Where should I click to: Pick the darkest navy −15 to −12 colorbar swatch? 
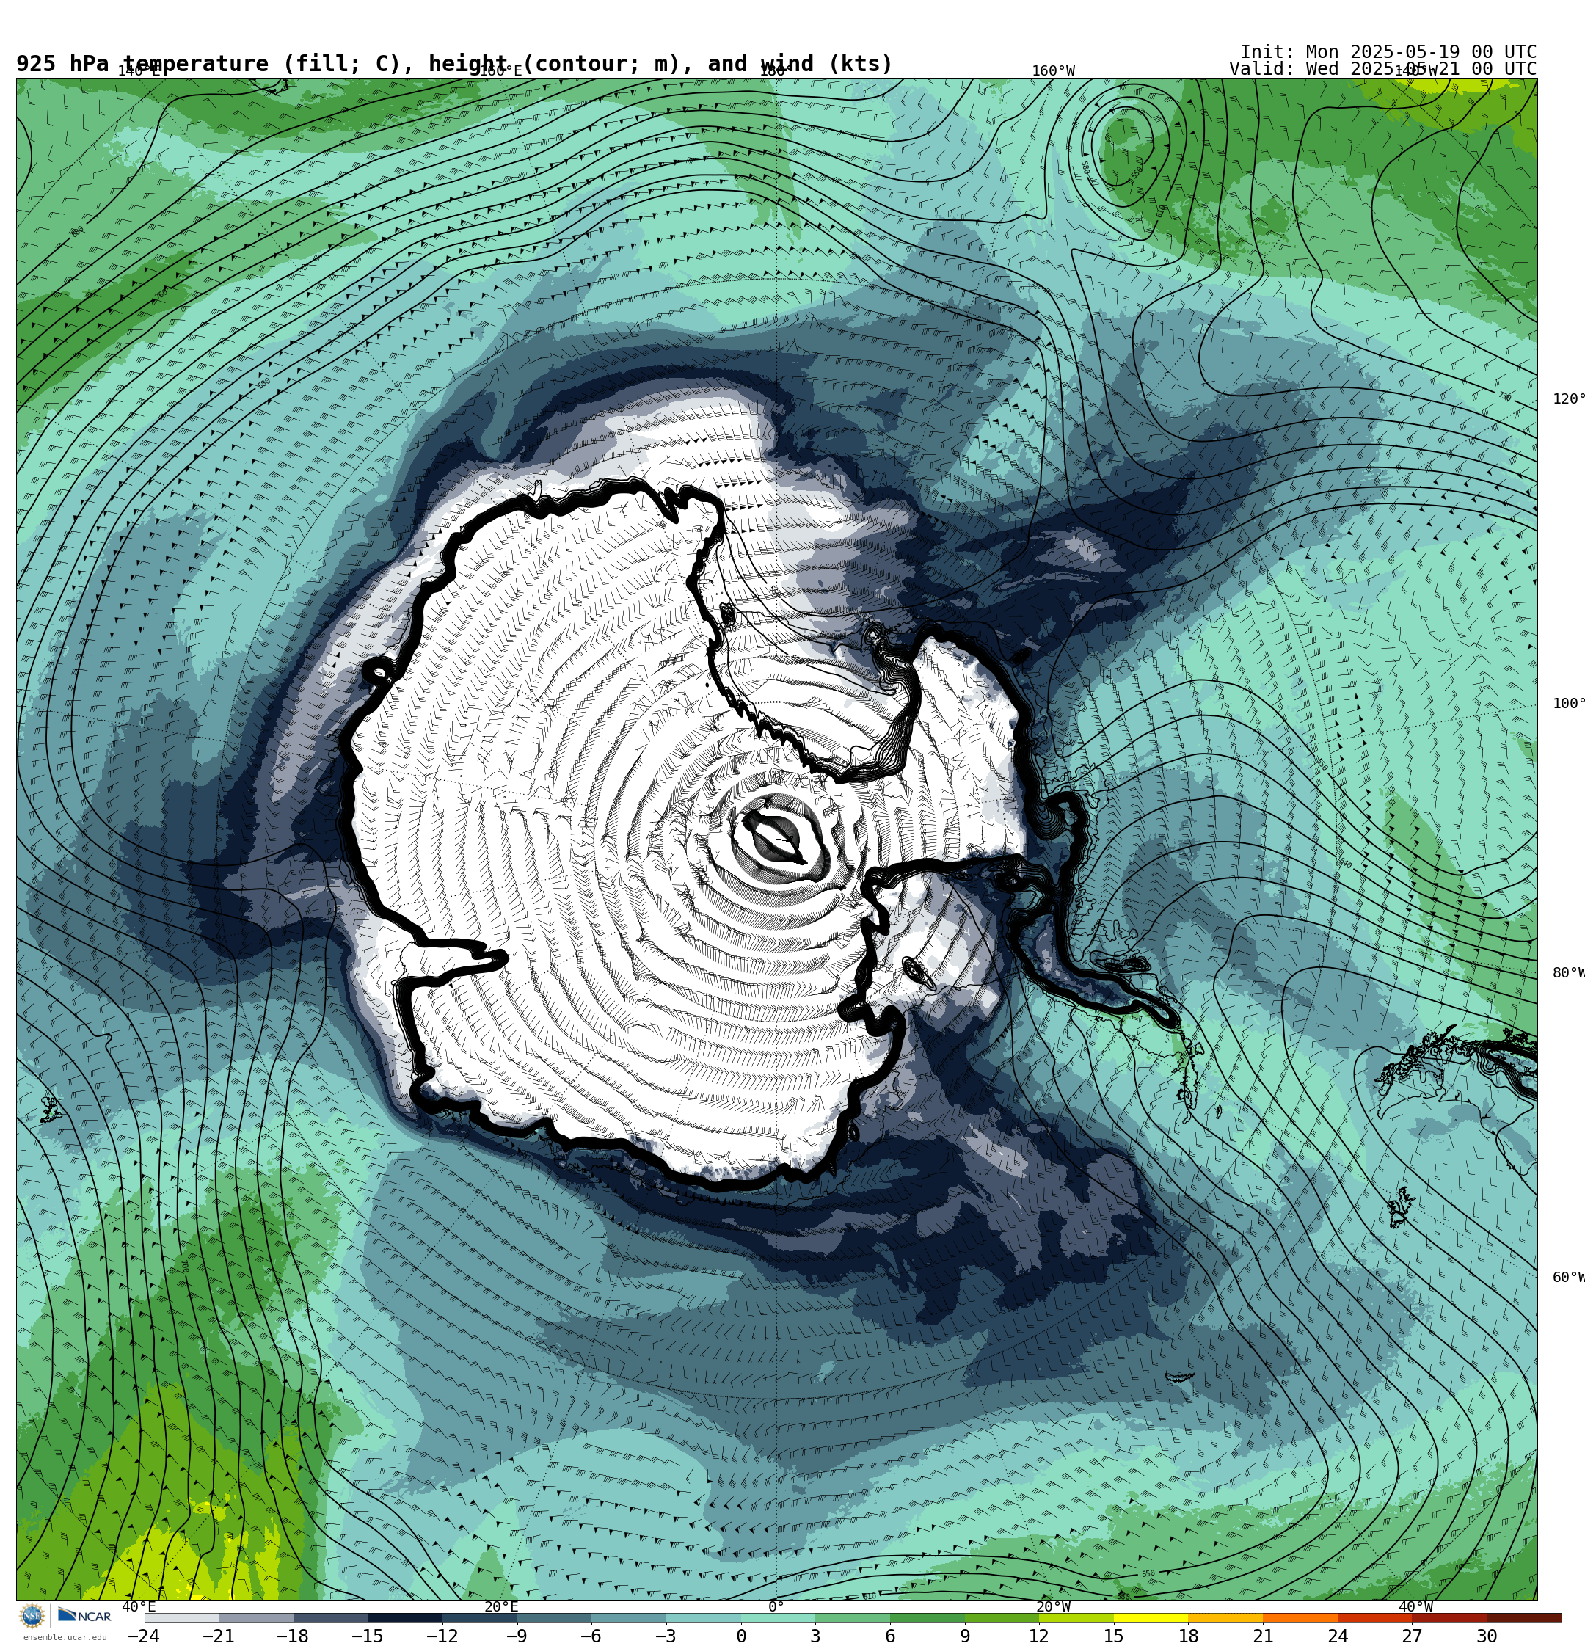click(x=405, y=1617)
